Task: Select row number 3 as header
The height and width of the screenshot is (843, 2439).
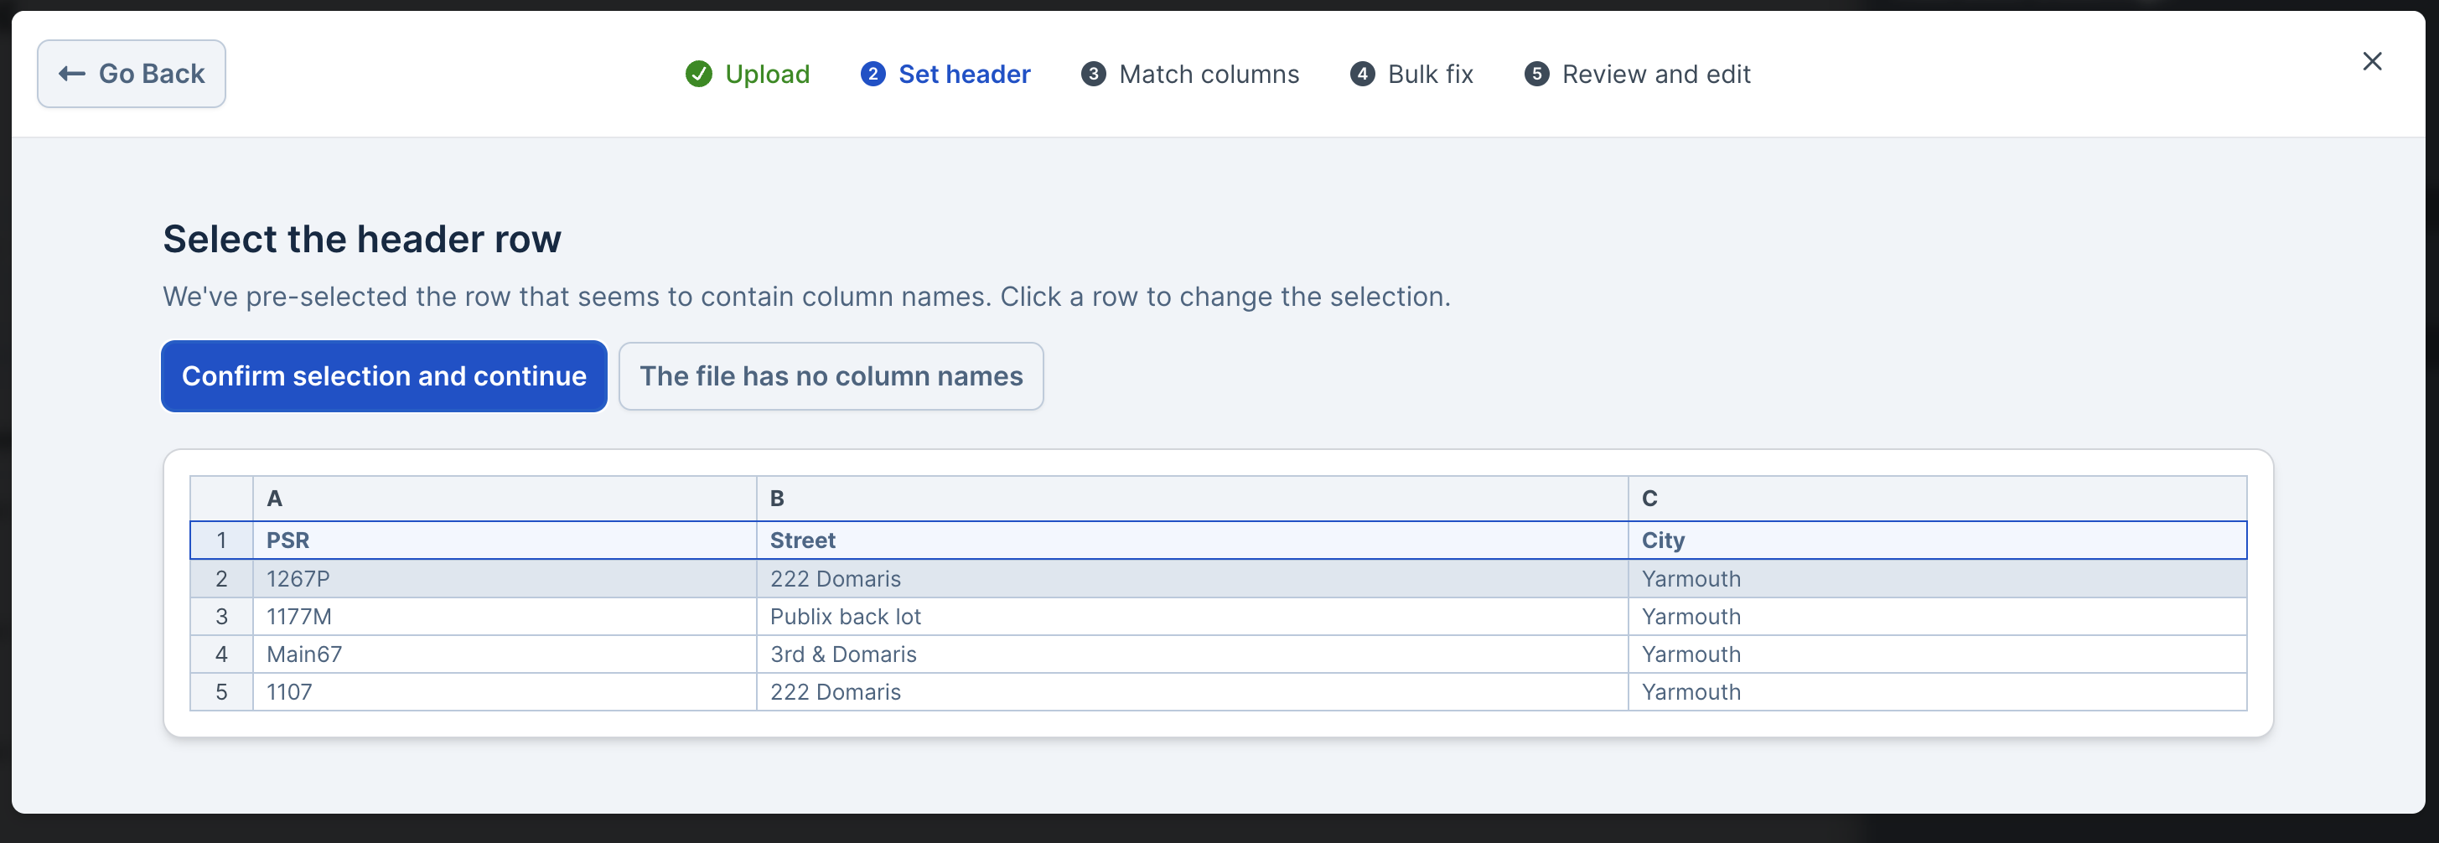Action: [x=221, y=617]
